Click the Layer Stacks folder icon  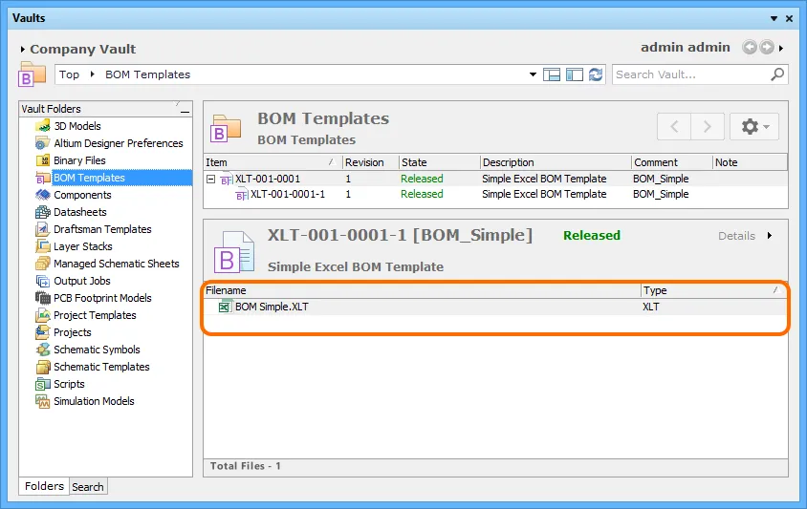[x=43, y=246]
